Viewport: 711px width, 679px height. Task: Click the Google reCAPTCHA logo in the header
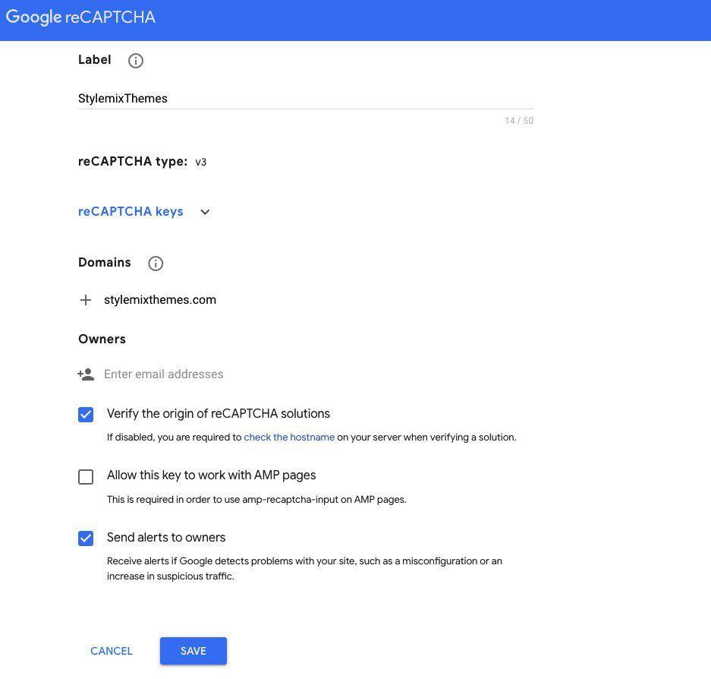pyautogui.click(x=80, y=17)
